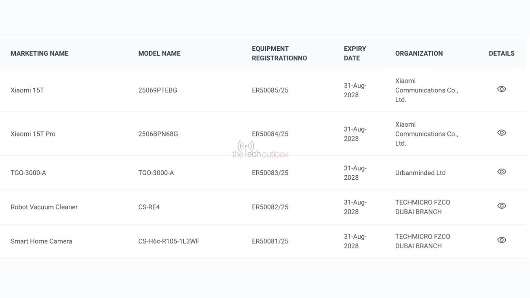Open Smart Home Camera details eye icon
Screen dimensions: 530x298
point(501,240)
